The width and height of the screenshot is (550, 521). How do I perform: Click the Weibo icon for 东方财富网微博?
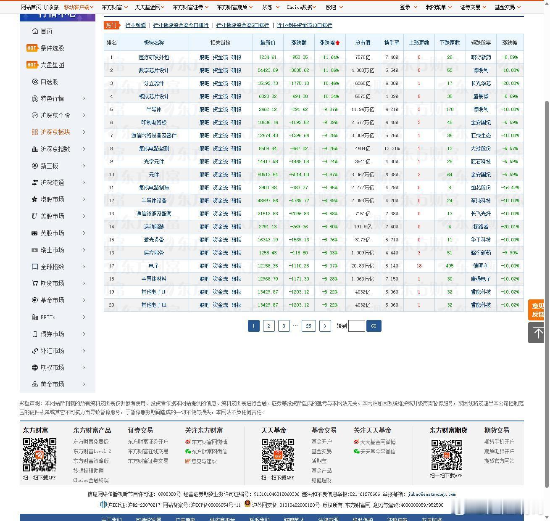pyautogui.click(x=188, y=442)
